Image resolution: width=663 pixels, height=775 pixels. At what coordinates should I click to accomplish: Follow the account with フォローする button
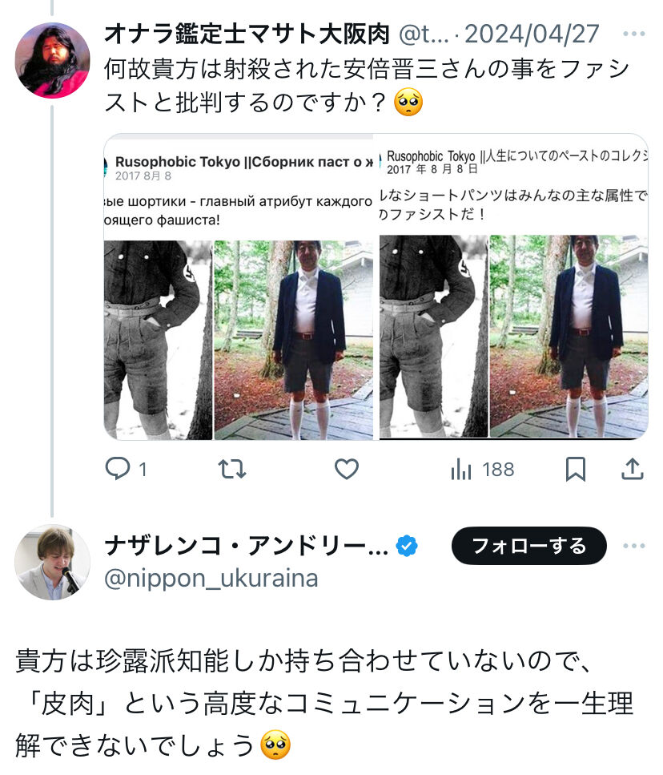(528, 545)
